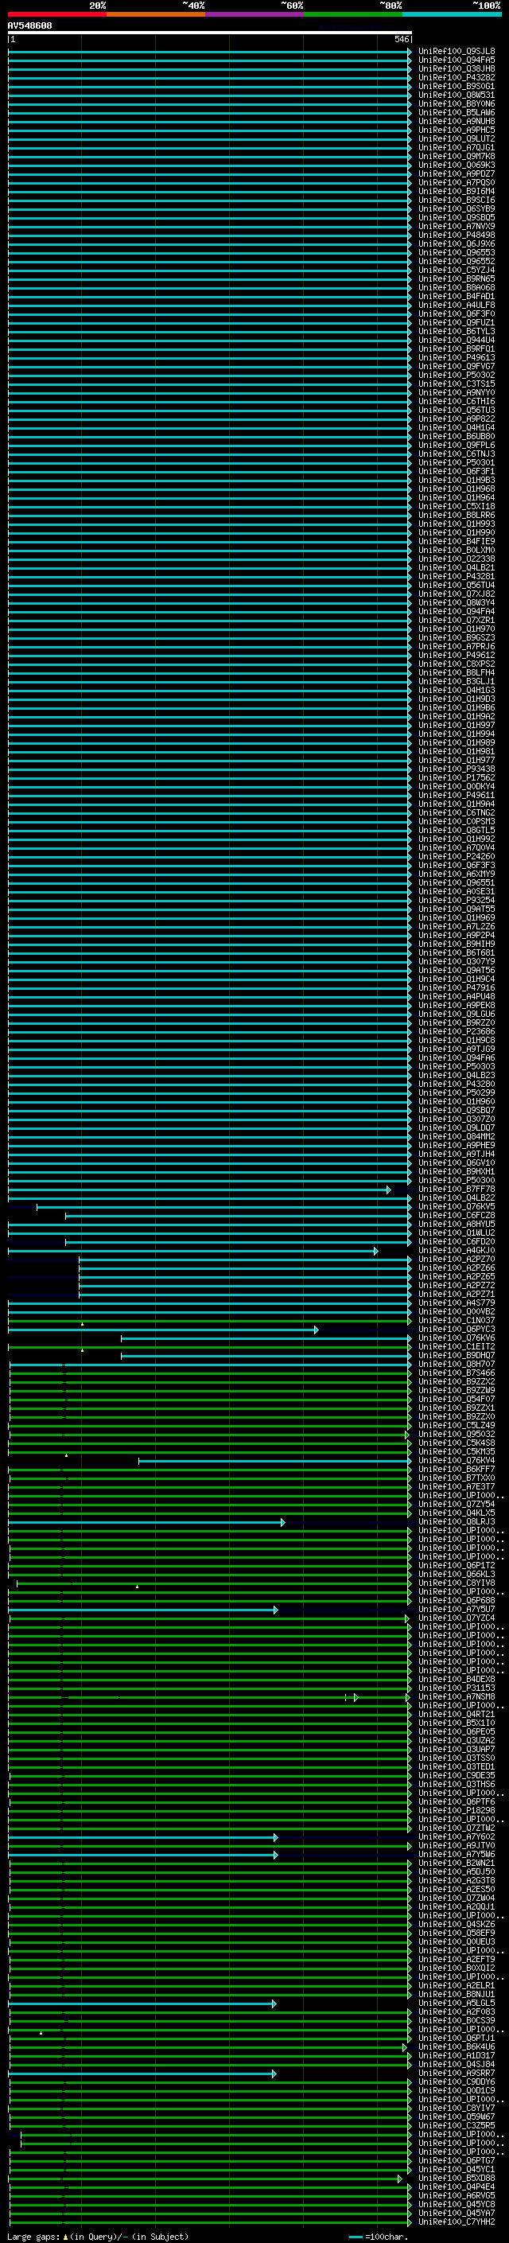Open hit UniRef100_Q9SJL8
This screenshot has width=509, height=2243.
coord(456,52)
